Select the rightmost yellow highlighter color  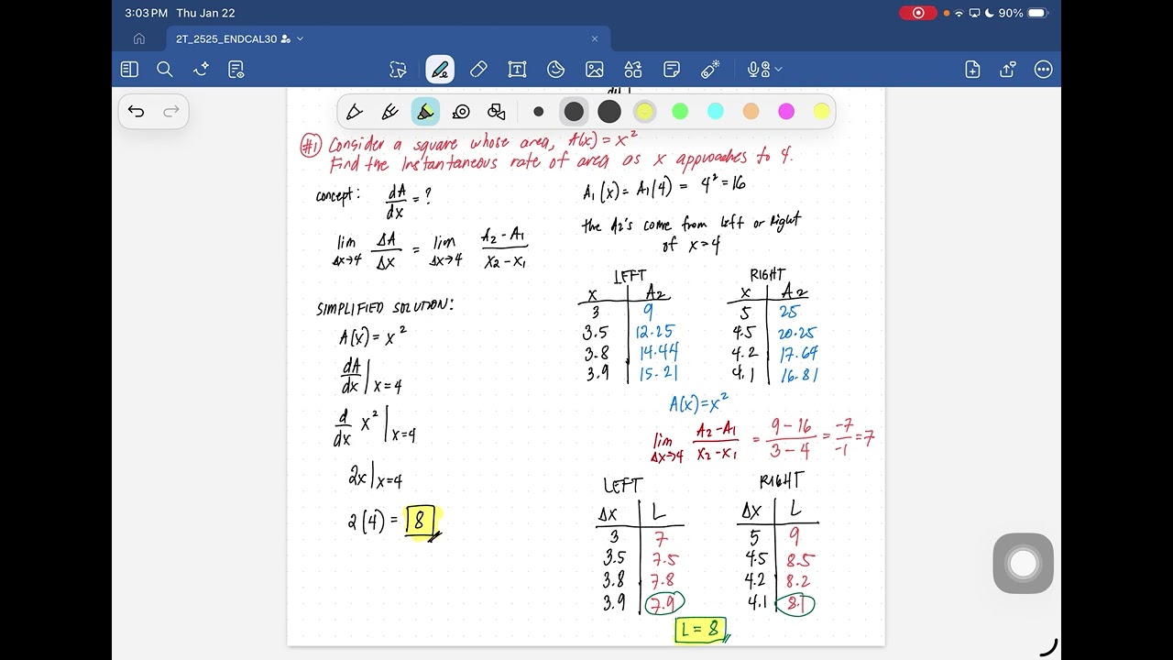click(821, 112)
